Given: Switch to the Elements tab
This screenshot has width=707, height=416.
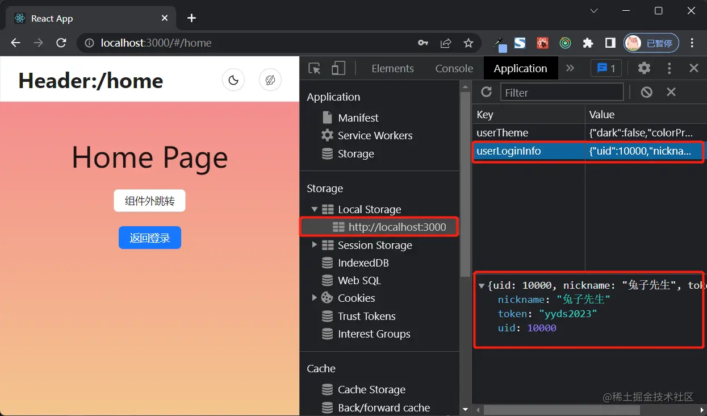Looking at the screenshot, I should pyautogui.click(x=392, y=68).
